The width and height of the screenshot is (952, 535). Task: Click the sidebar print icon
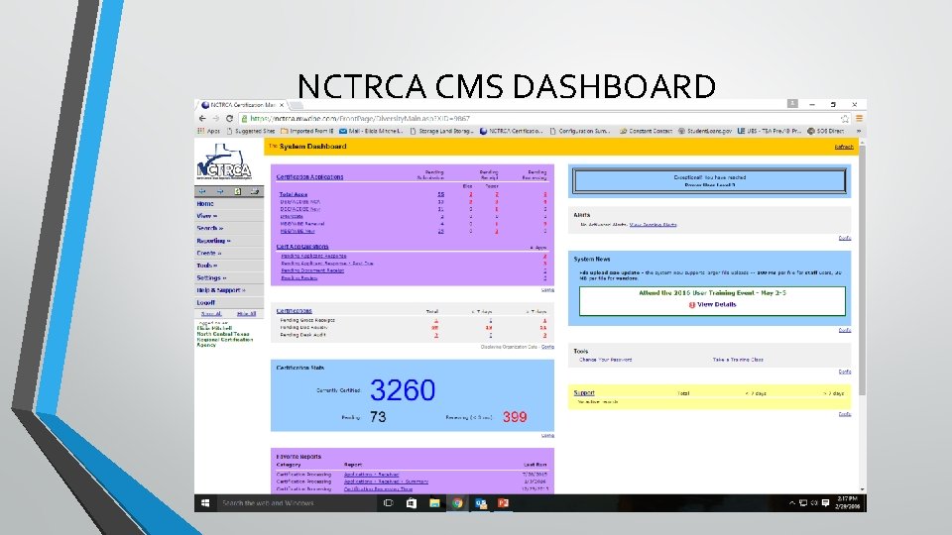255,191
